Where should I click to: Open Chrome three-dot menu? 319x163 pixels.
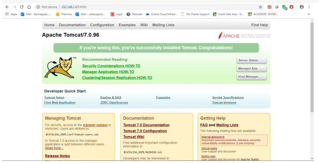[309, 7]
